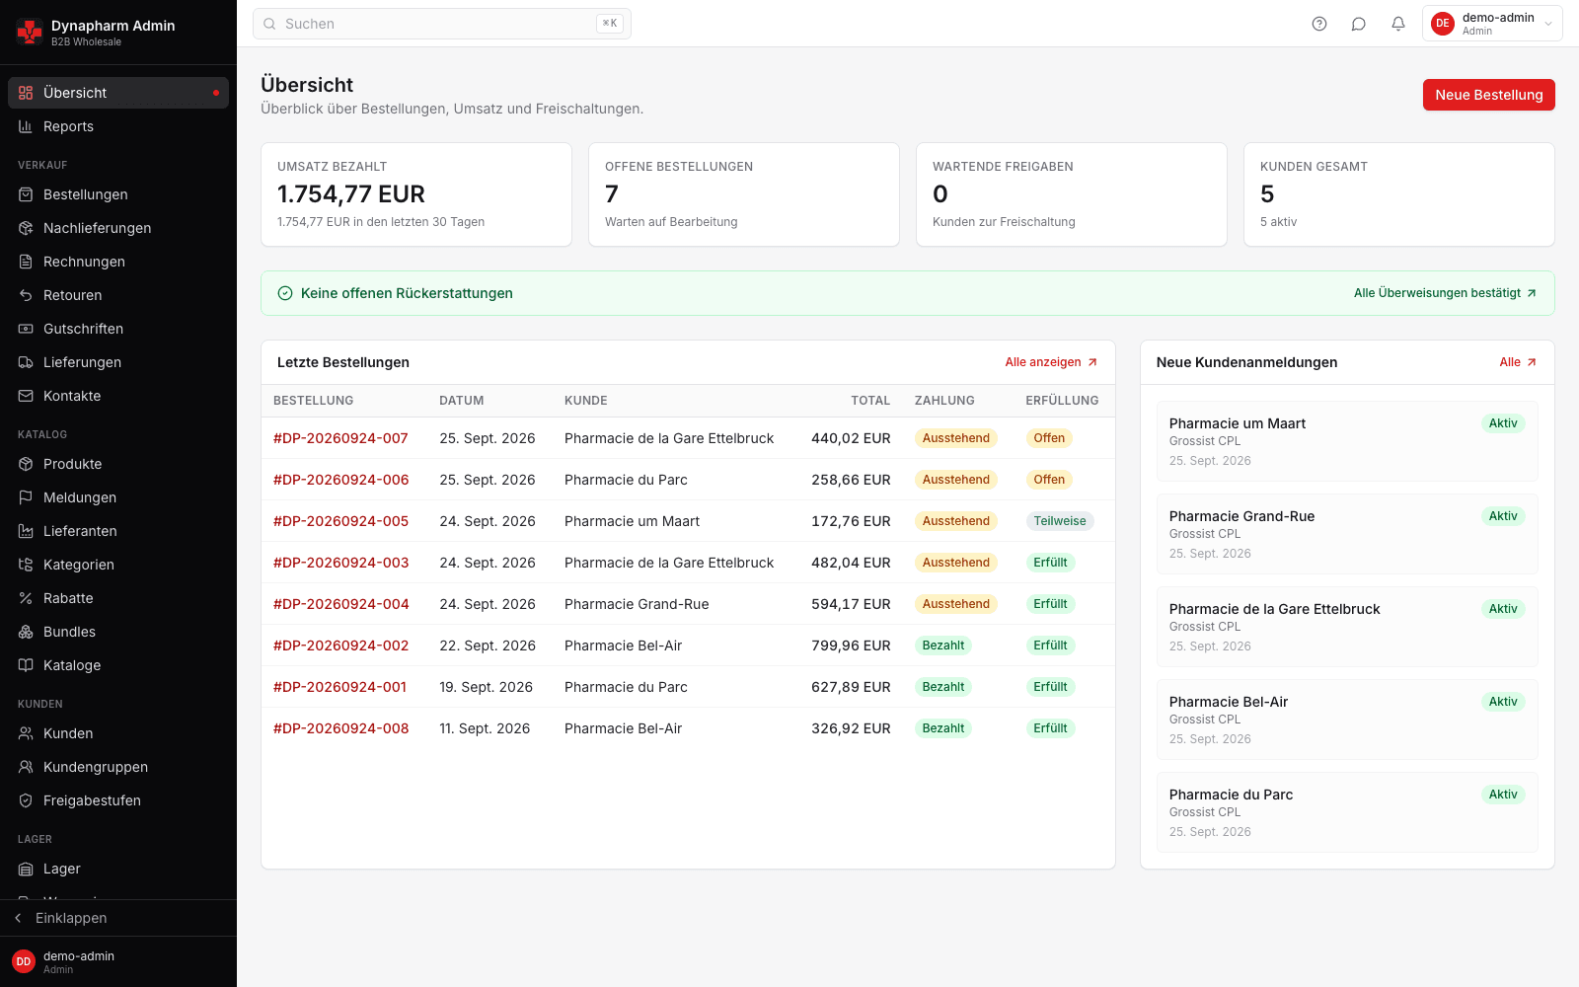
Task: Click the Kontakte envelope icon
Action: (26, 396)
